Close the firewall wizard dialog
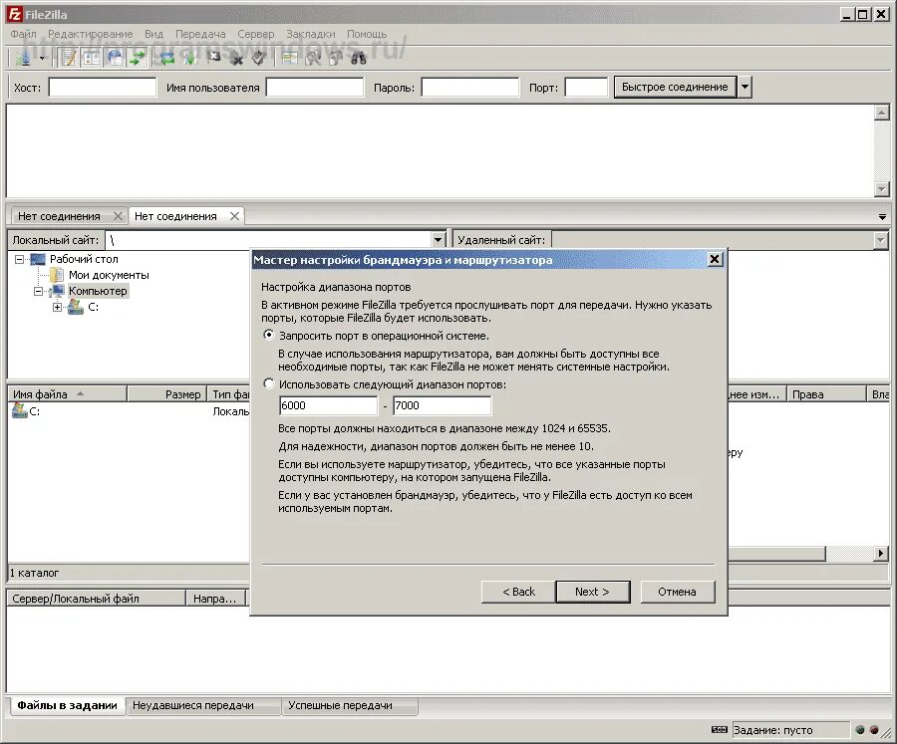This screenshot has width=897, height=744. coord(715,260)
